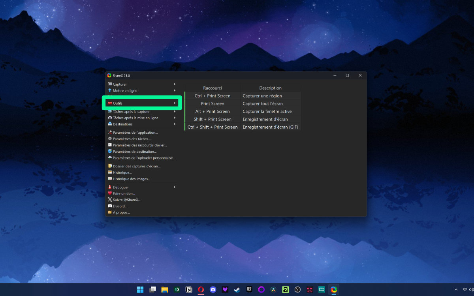Expand the Déboguer submenu arrow
This screenshot has height=296, width=474.
[x=175, y=187]
